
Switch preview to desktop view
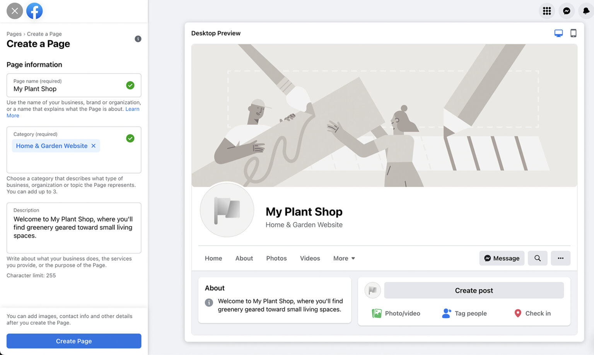[558, 33]
